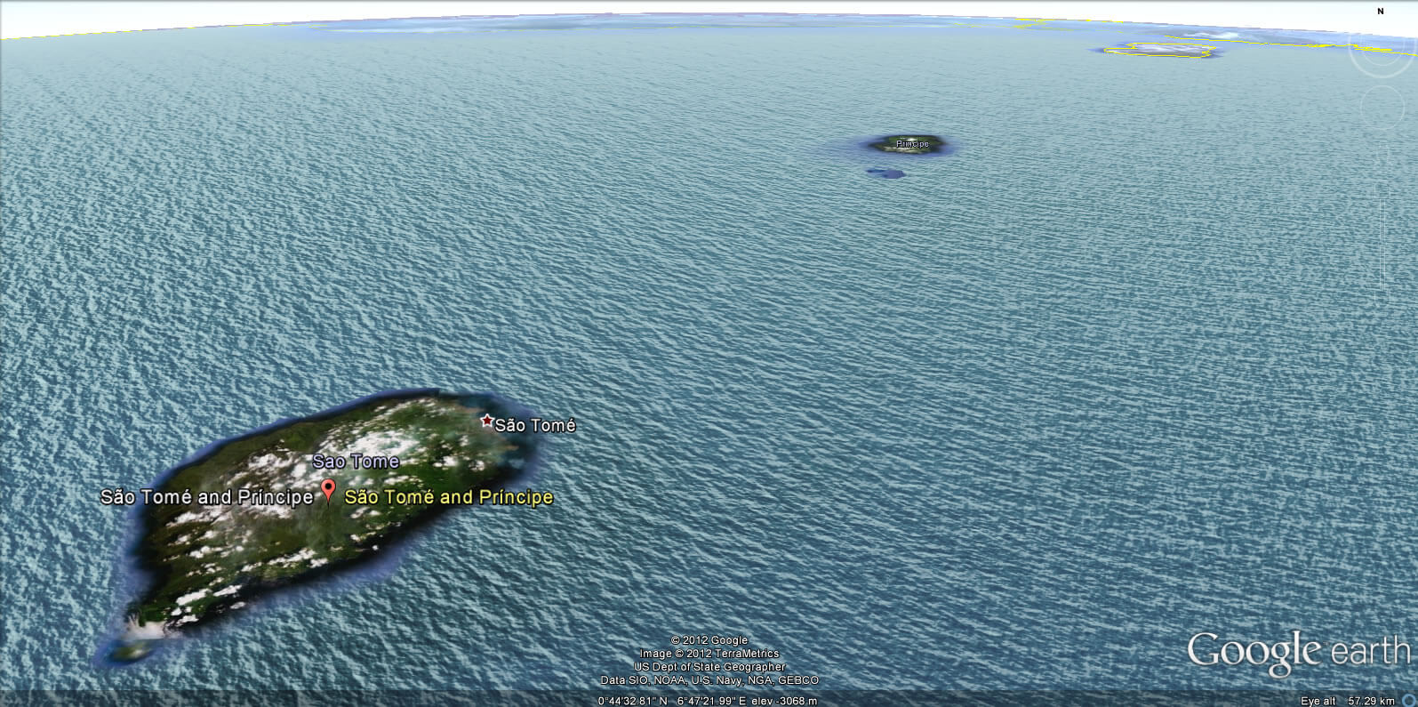This screenshot has height=707, width=1418.
Task: Click the Google earth logo watermark
Action: 1298,653
